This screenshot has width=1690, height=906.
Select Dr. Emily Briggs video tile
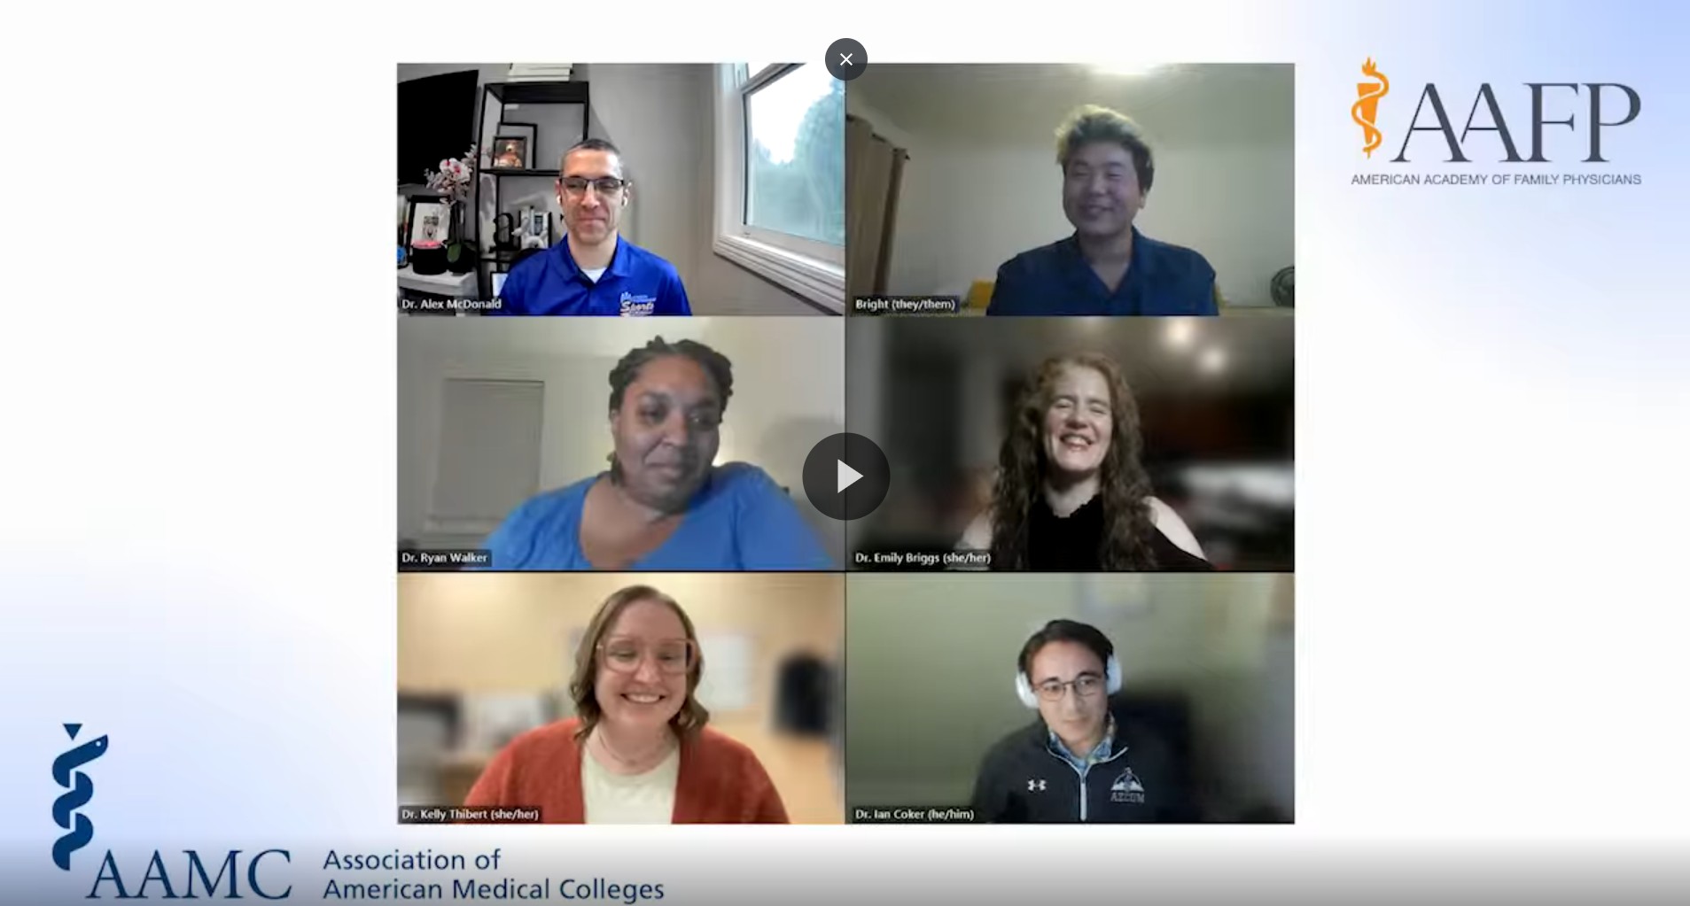[1070, 444]
